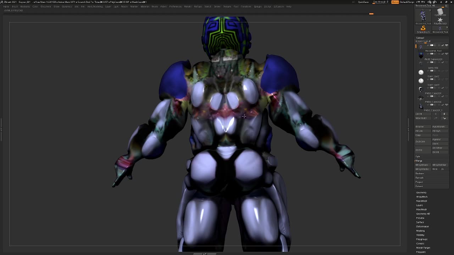This screenshot has width=454, height=255.
Task: Toggle polypaint brush icon on Jared_002 subtool
Action: tap(443, 62)
